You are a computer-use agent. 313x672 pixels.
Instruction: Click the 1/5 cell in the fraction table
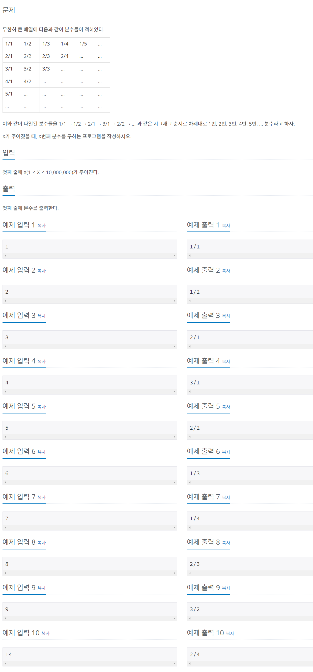coord(86,44)
